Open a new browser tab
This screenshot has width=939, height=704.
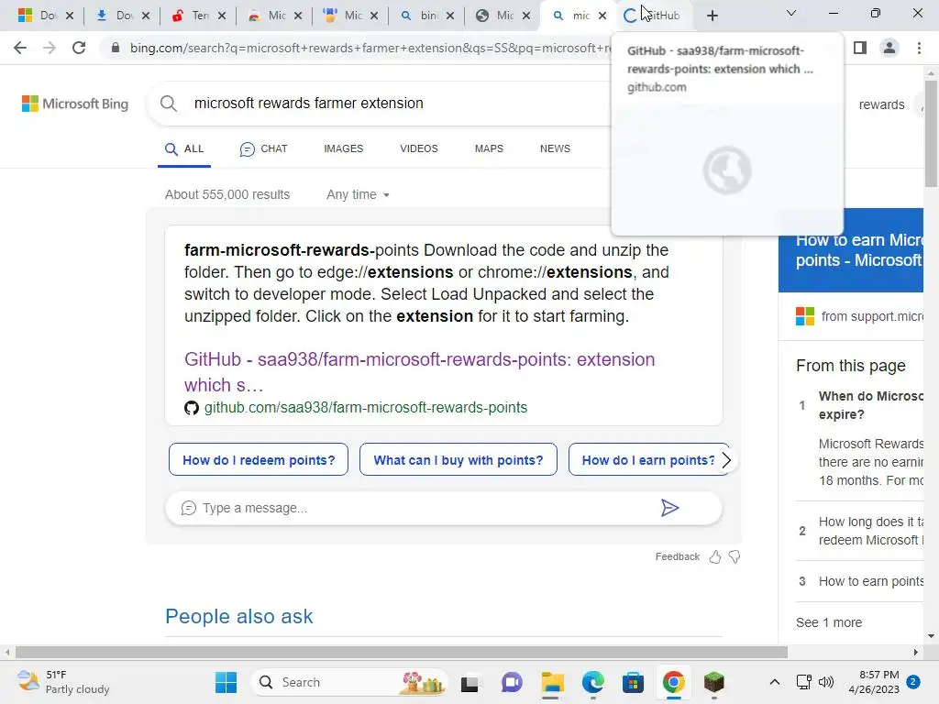coord(712,16)
